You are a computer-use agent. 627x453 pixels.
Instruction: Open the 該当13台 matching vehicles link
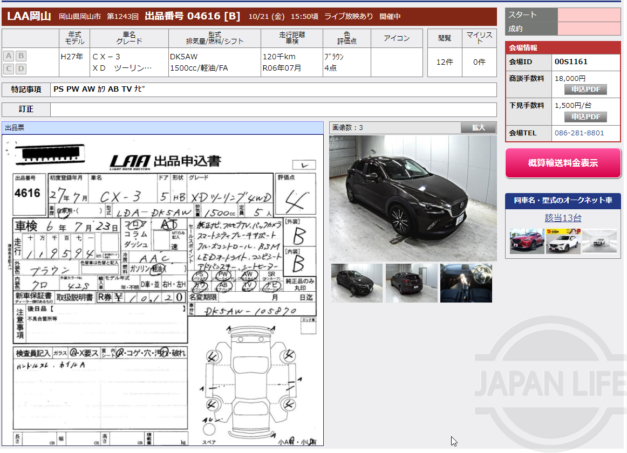(x=563, y=218)
